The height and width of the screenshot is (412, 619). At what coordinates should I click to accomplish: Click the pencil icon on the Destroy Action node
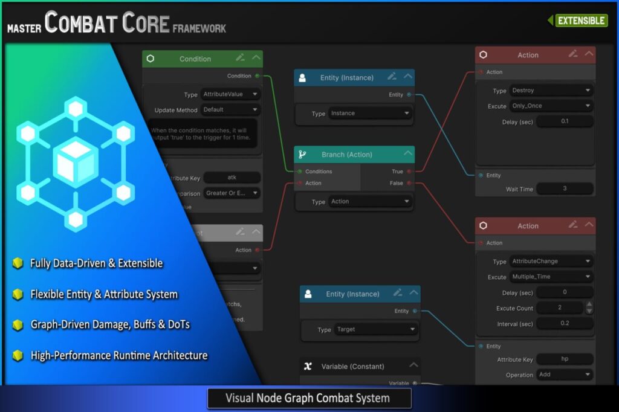[572, 54]
